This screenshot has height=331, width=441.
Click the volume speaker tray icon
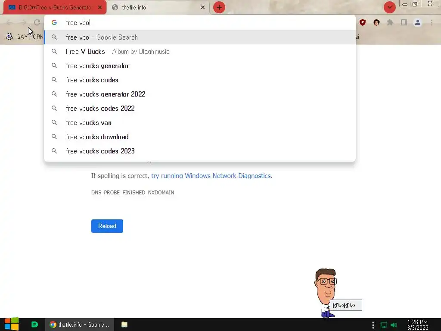point(394,325)
